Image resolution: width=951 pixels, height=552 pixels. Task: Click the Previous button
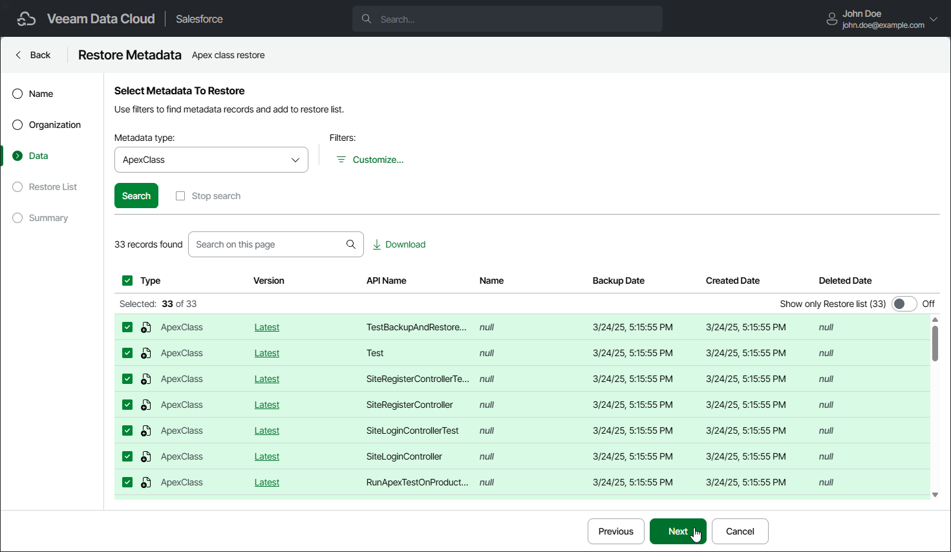(x=615, y=531)
